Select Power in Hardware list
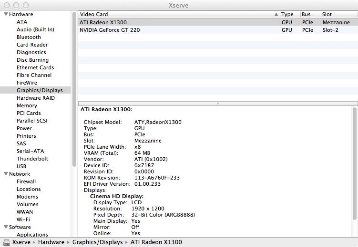Viewport: 358px width, 247px height. tap(24, 128)
